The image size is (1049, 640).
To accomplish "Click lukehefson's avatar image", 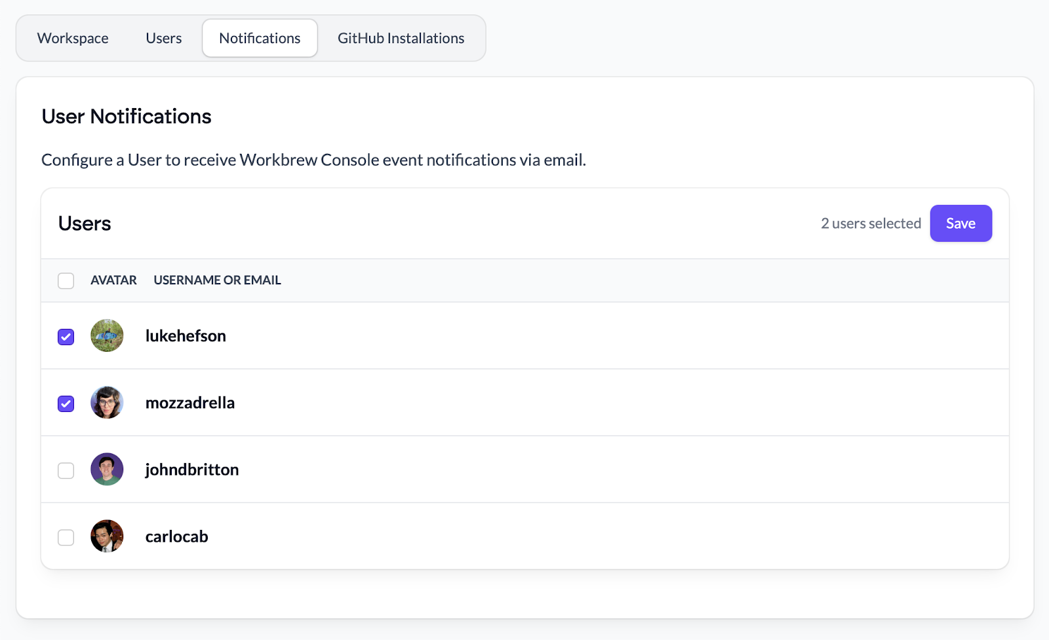I will point(107,336).
